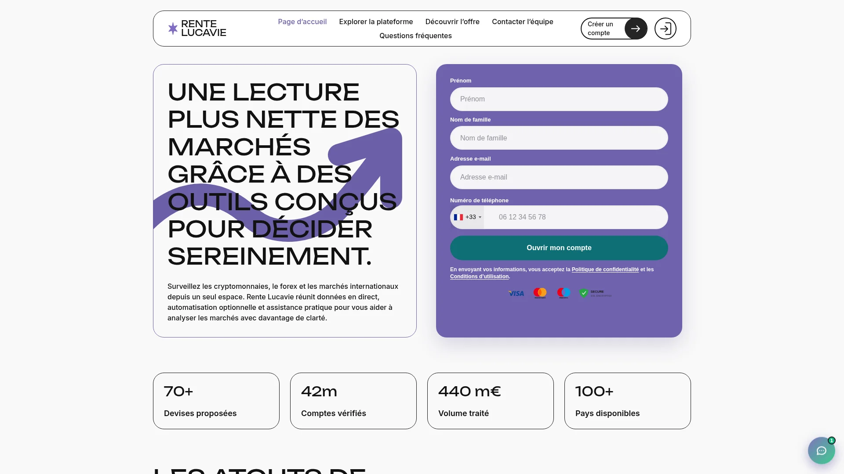
Task: Click the hero headline Une lecture plus nette
Action: point(284,174)
